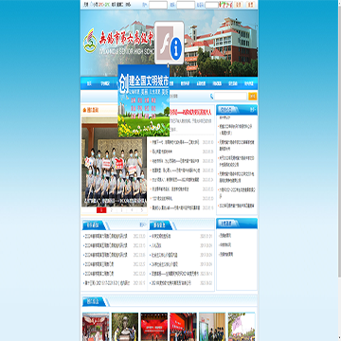This screenshot has height=341, width=341.
Task: Select slideshow page 2
Action: (x=112, y=210)
